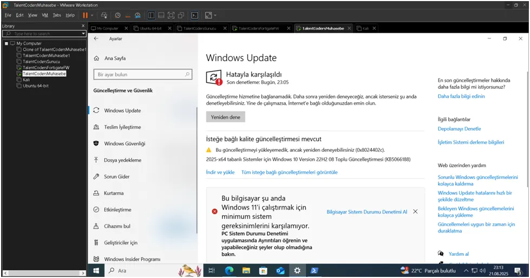Collapse the My Computer tree node
Screen dimensions: 530x278
(x=6, y=43)
